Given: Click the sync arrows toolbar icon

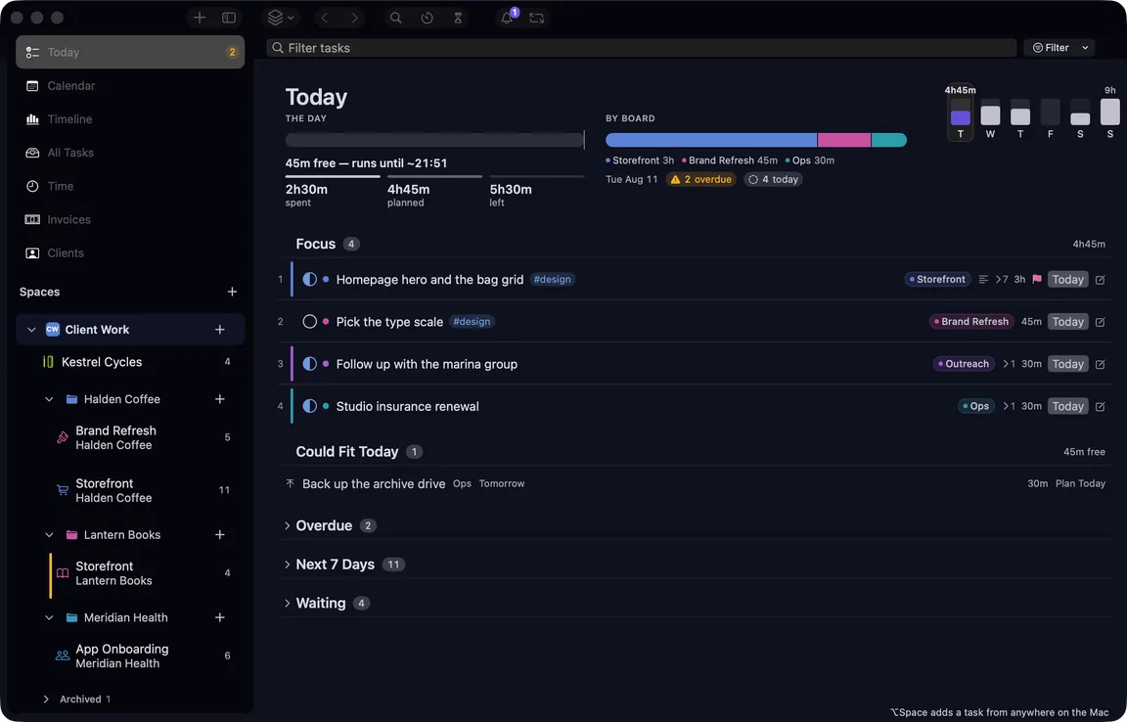Looking at the screenshot, I should pos(537,18).
